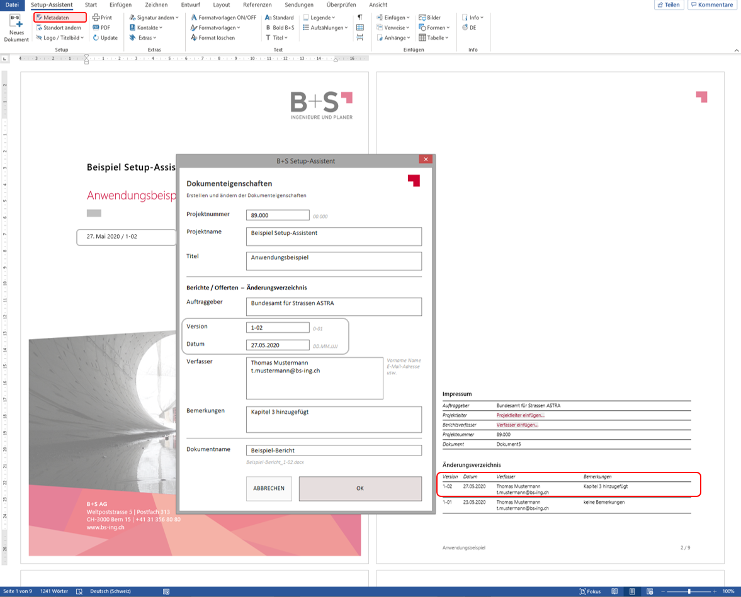Open the Titel style dropdown

click(276, 38)
